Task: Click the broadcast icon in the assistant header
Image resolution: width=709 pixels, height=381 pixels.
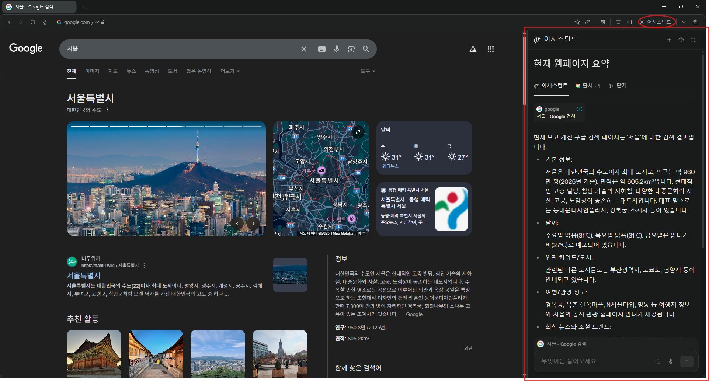Action: point(681,40)
